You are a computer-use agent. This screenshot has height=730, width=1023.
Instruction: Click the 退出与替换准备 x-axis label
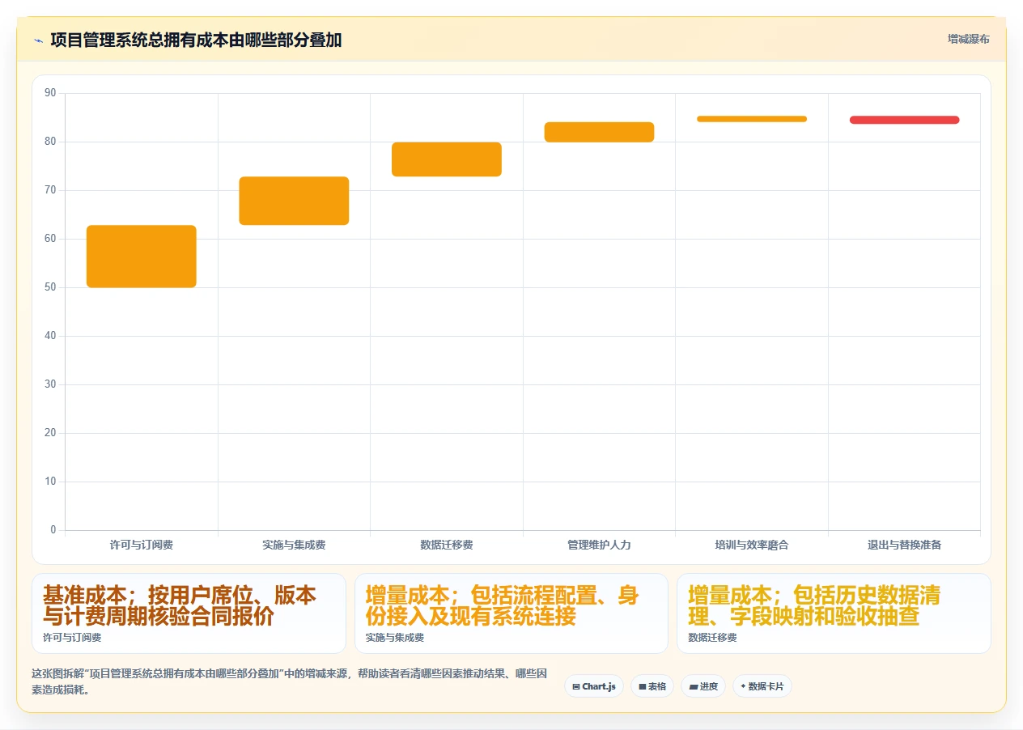(904, 545)
